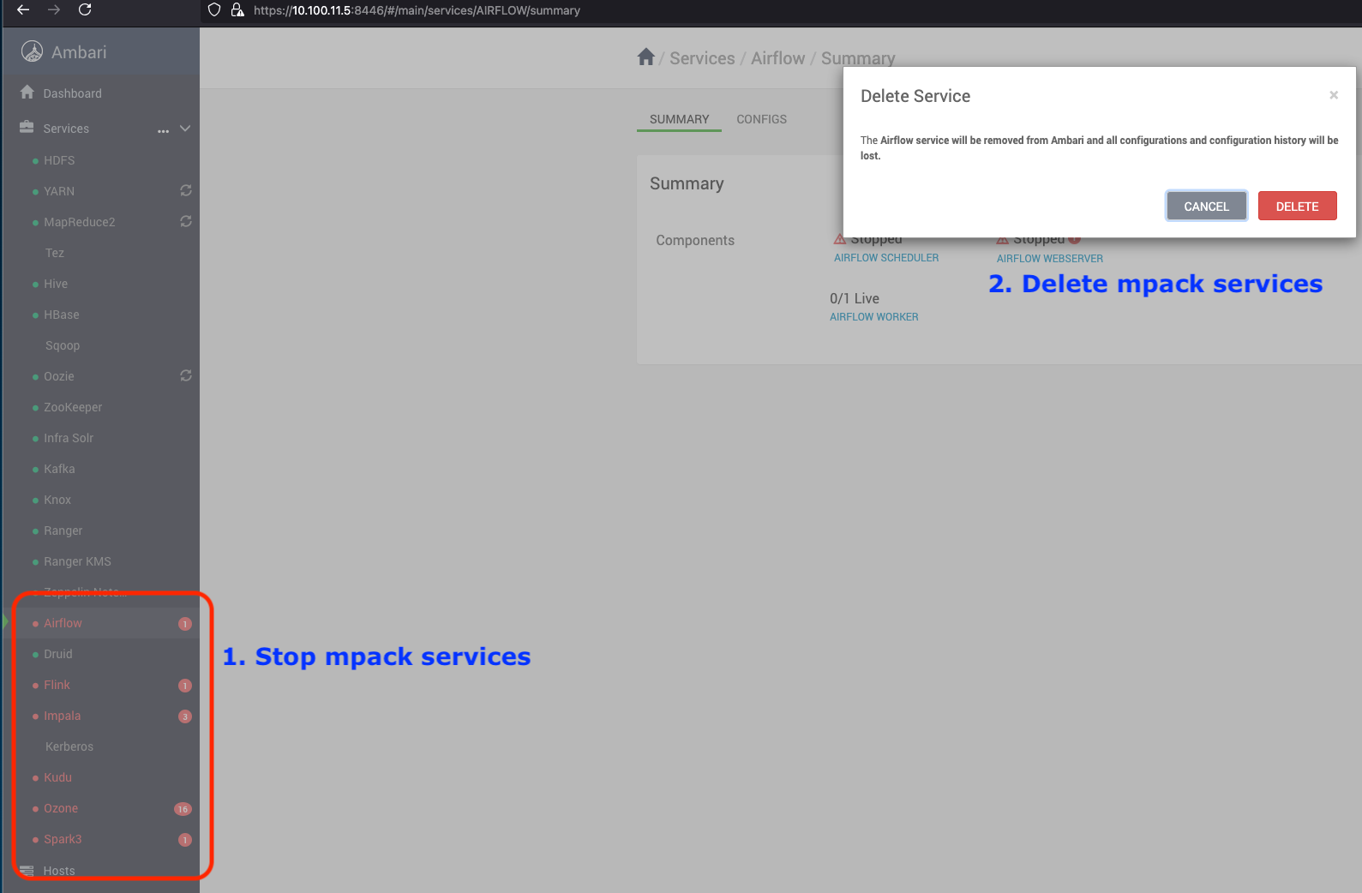Screen dimensions: 1362x893
Task: Open the Druid service
Action: pyautogui.click(x=58, y=654)
